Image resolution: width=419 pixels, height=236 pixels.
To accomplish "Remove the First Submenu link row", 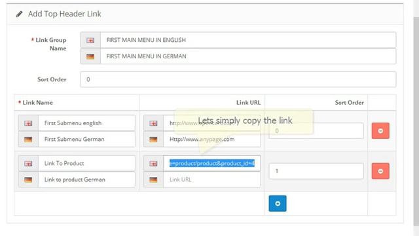I will (380, 131).
